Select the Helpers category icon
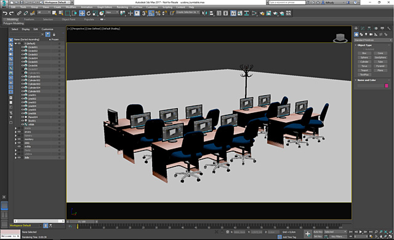Screen dimensions: 394x240 376,34
